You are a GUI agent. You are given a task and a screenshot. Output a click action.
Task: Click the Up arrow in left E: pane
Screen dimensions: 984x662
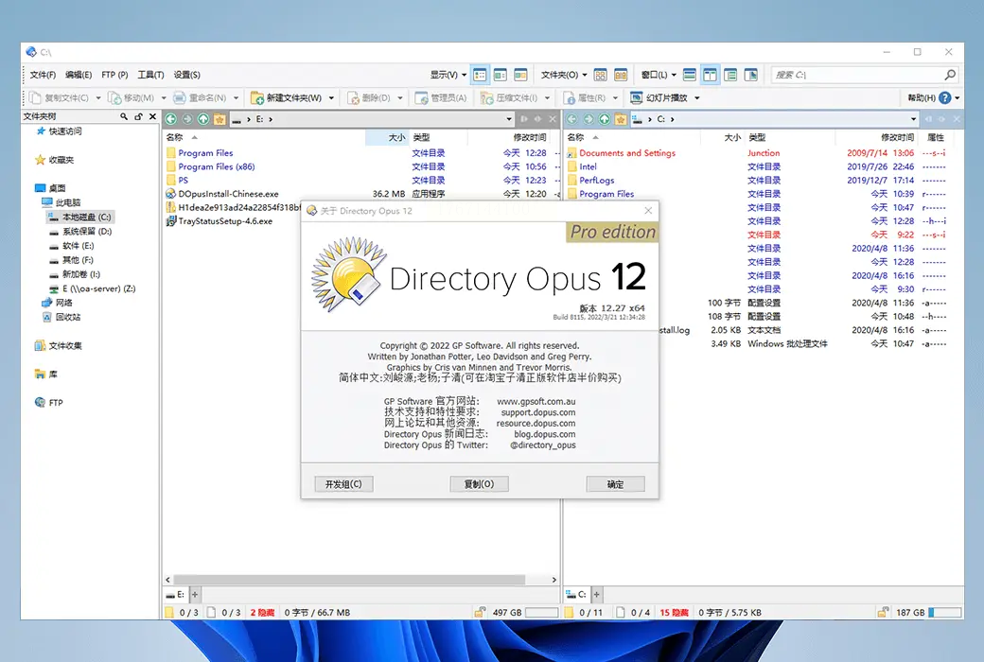click(x=203, y=119)
